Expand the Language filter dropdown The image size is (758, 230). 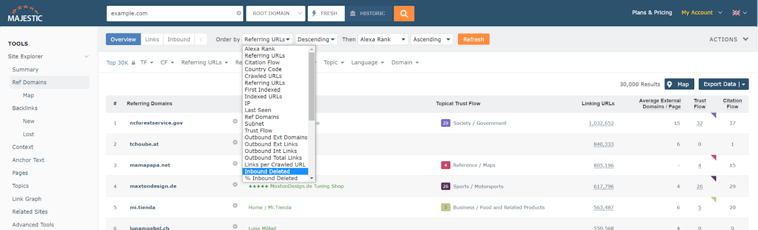click(x=368, y=63)
